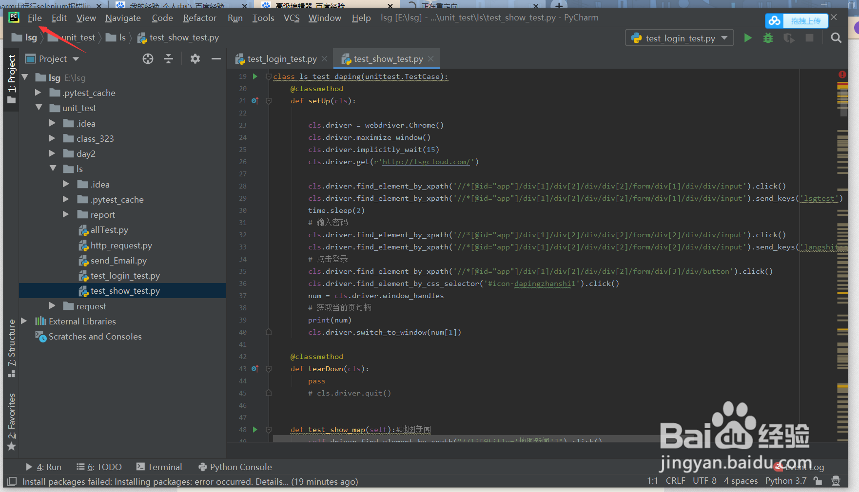Screen dimensions: 859x492
Task: Click the Stop process square icon
Action: [809, 38]
